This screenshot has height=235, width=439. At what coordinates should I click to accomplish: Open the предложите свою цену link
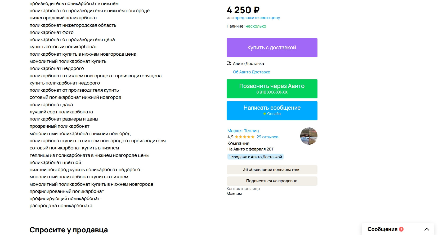(x=257, y=18)
